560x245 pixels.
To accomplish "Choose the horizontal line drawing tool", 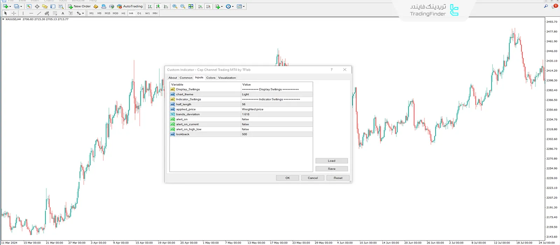I will tap(31, 13).
